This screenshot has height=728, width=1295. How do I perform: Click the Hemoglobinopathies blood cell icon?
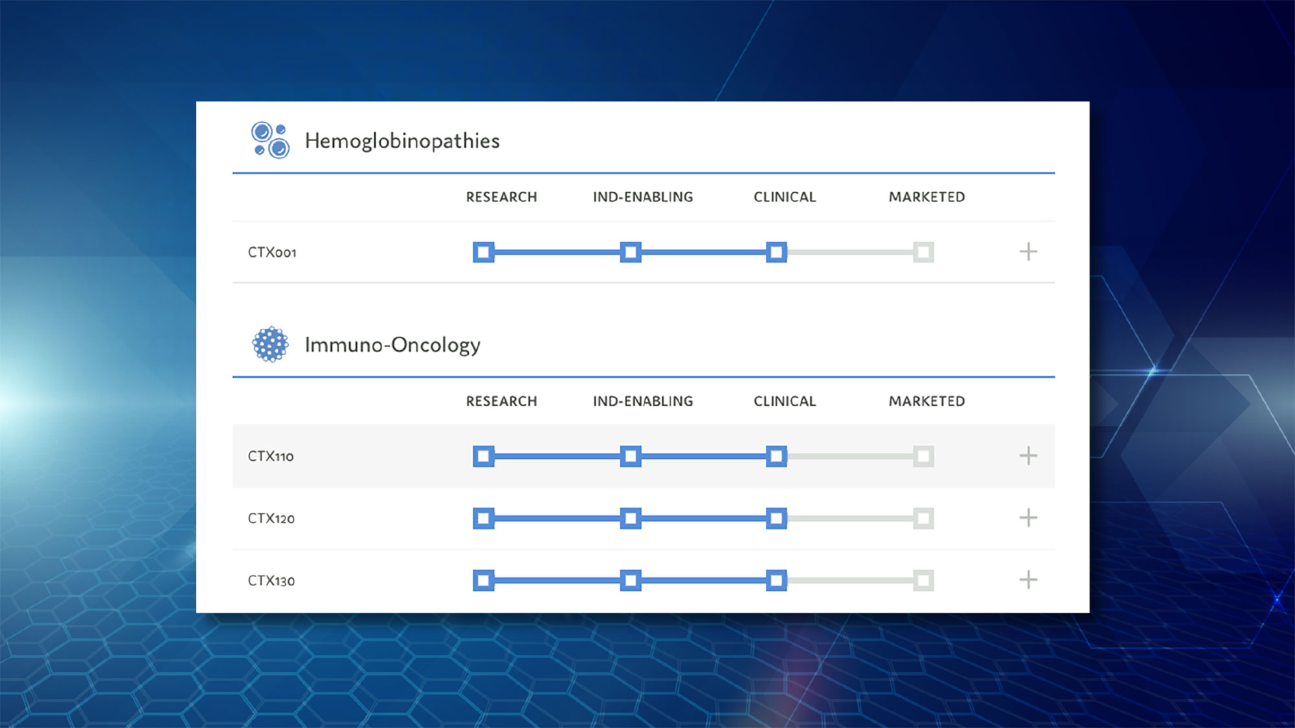point(270,140)
